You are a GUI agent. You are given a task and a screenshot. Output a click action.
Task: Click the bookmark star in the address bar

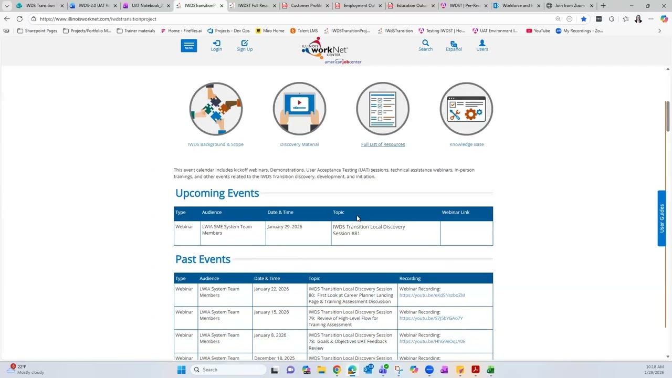tap(583, 19)
